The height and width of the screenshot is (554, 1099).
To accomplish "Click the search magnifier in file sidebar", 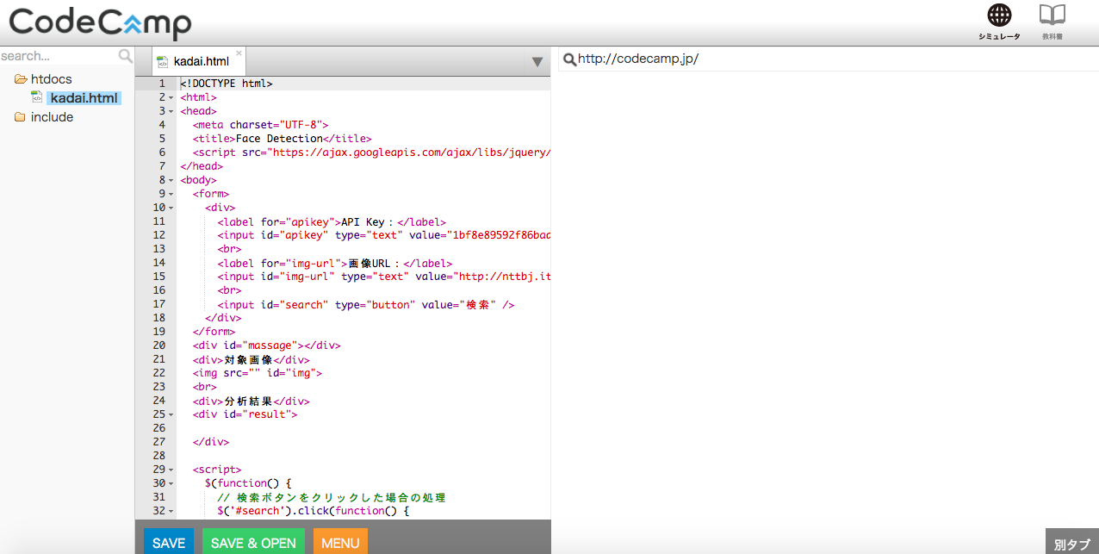I will click(x=126, y=56).
